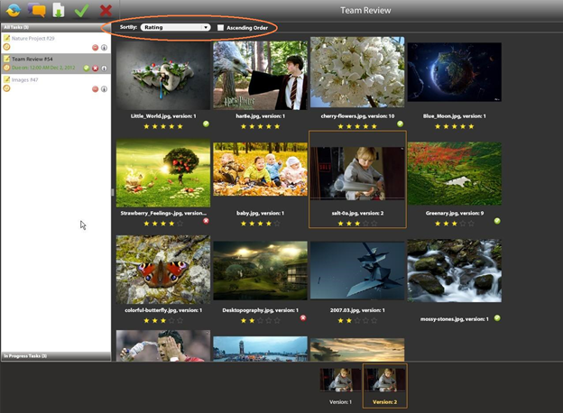Click the cherry-flowers.jpg thumbnail
563x413 pixels.
[x=357, y=74]
